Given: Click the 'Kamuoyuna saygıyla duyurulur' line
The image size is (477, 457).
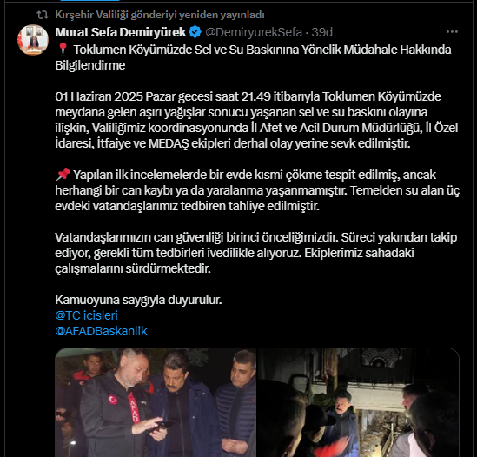Looking at the screenshot, I should 138,300.
